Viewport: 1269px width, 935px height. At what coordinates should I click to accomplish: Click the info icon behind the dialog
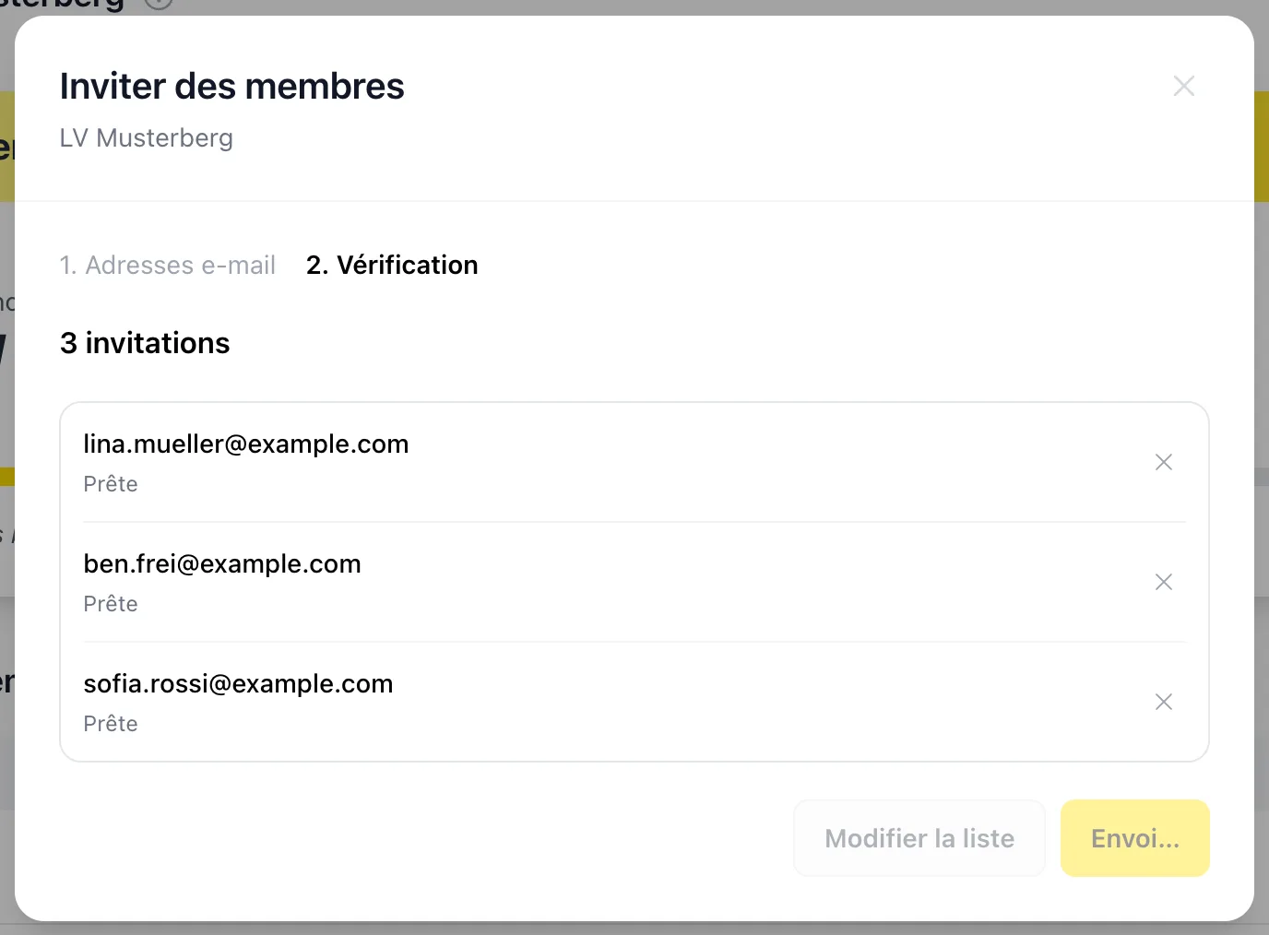(x=159, y=4)
